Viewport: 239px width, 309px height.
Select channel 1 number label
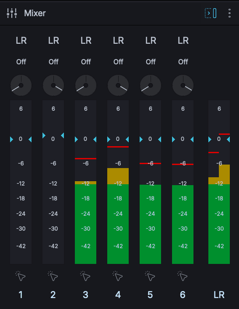click(21, 295)
